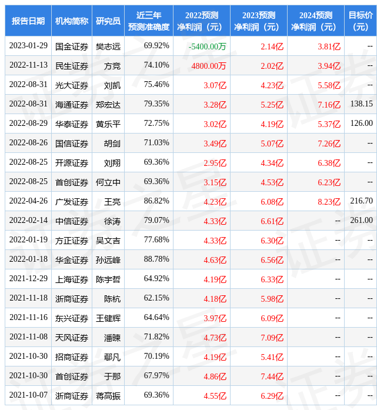Select the date cell 2023-01-29
This screenshot has width=377, height=410.
[x=28, y=46]
